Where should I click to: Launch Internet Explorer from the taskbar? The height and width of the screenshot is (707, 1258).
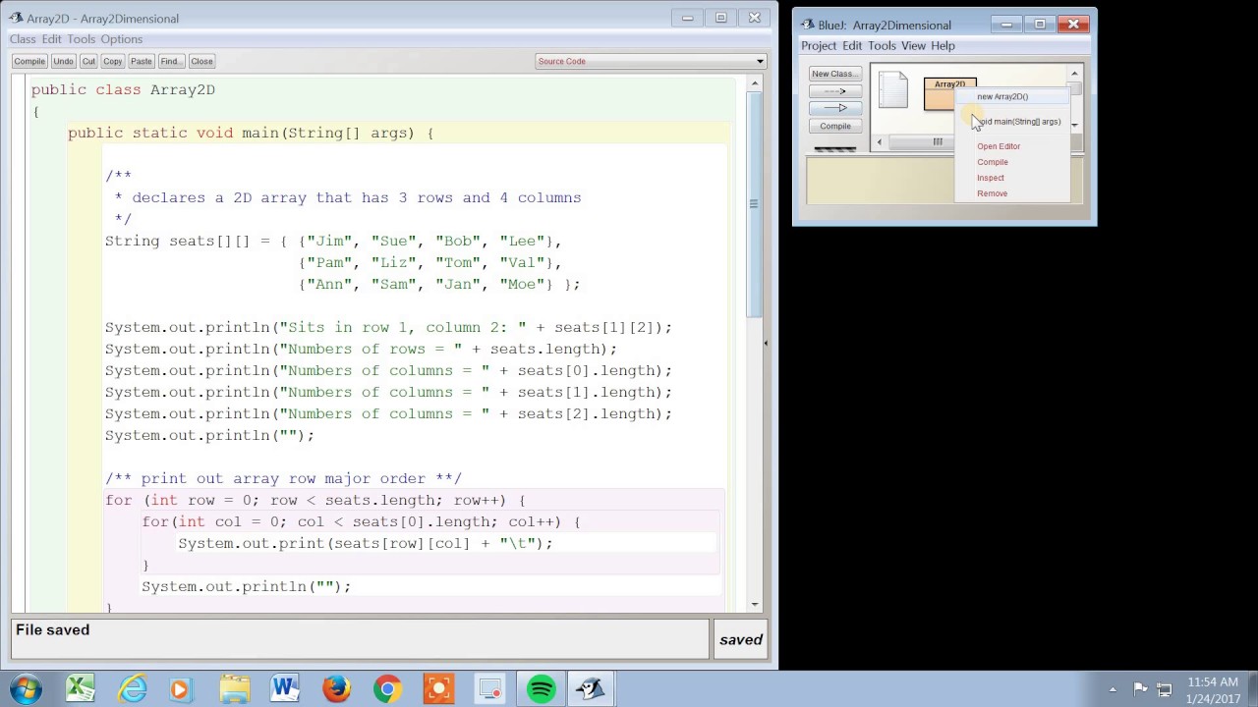point(132,688)
